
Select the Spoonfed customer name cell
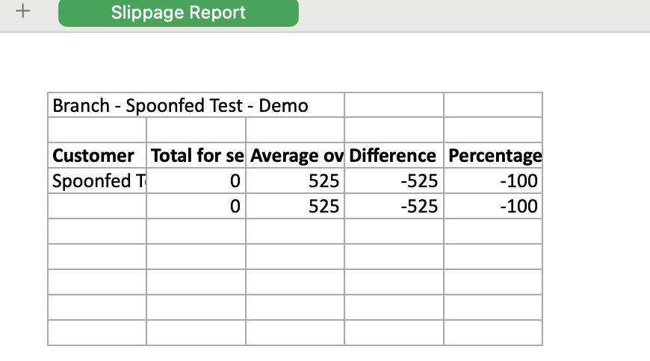pos(97,181)
